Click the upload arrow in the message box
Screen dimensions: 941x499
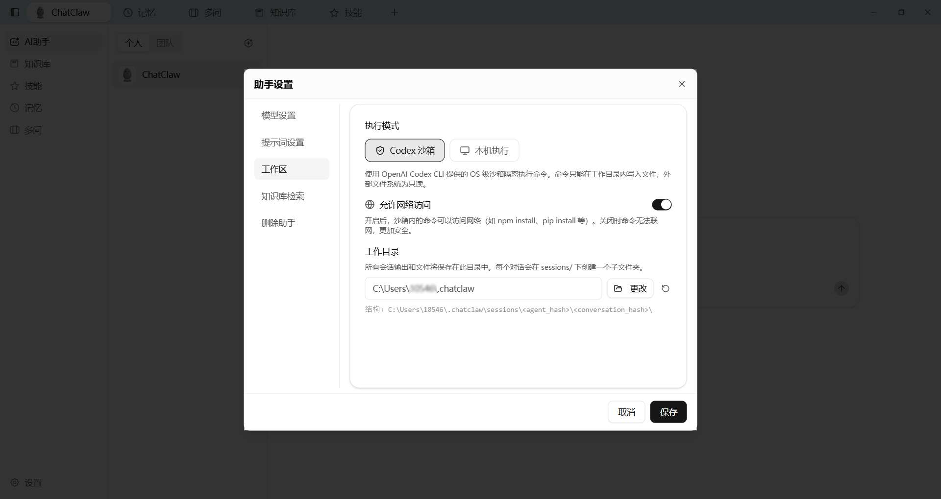[841, 288]
